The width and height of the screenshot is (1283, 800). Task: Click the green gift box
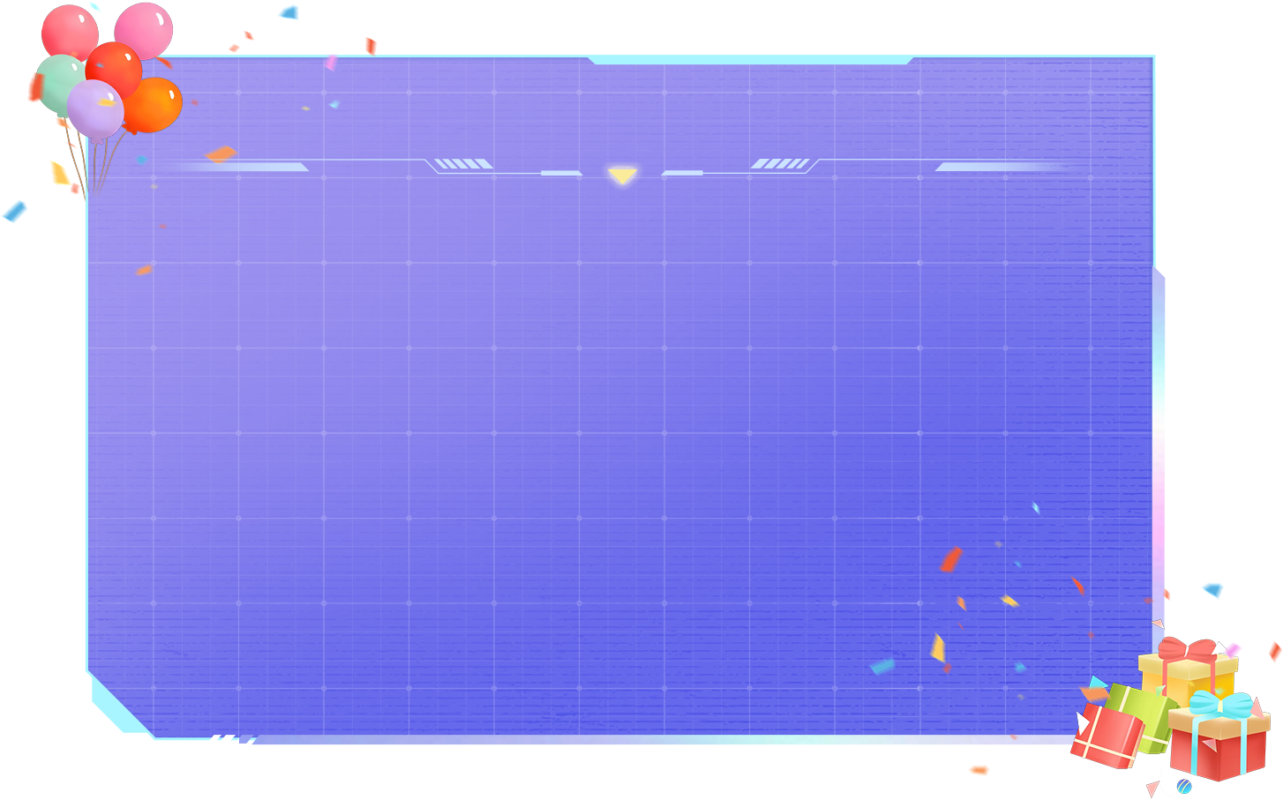1137,713
